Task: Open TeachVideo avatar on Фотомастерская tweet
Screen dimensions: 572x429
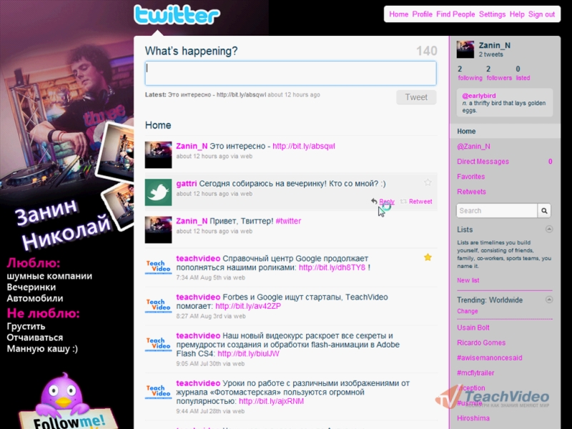Action: coord(158,391)
